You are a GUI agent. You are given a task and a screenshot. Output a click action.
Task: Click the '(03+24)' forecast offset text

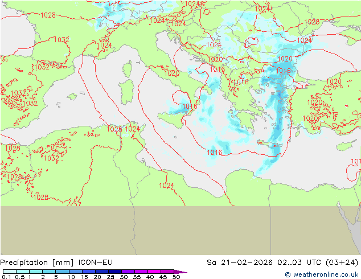pyautogui.click(x=342, y=262)
